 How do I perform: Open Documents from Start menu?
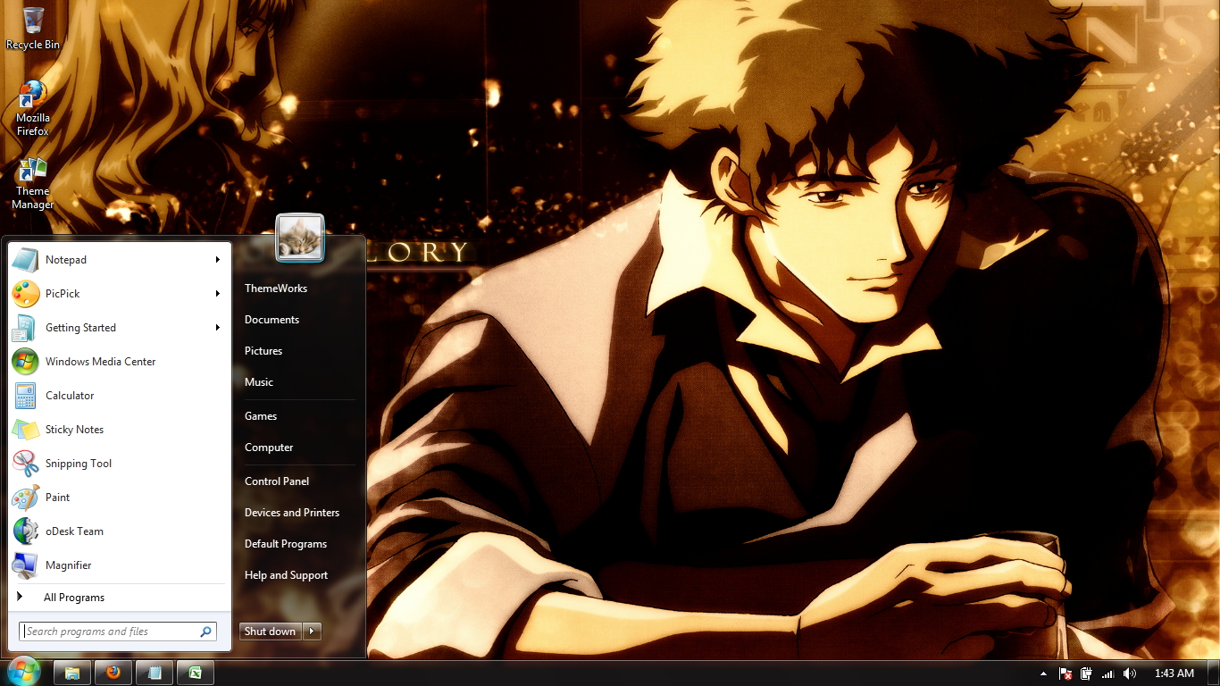pyautogui.click(x=272, y=320)
